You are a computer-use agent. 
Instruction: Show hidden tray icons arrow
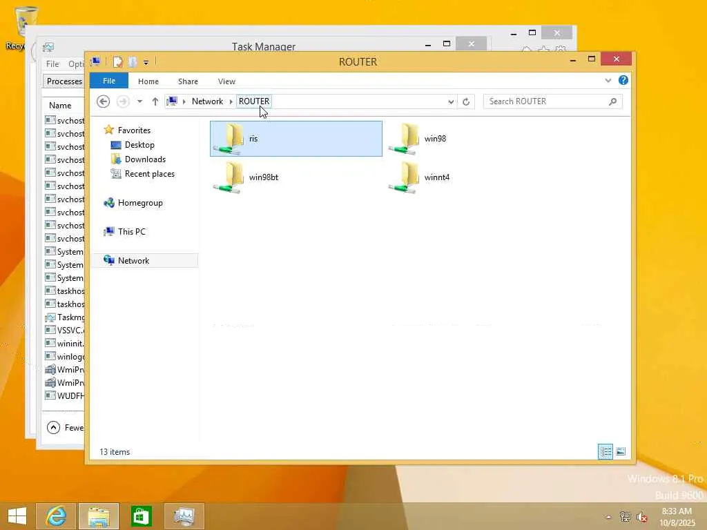point(608,517)
